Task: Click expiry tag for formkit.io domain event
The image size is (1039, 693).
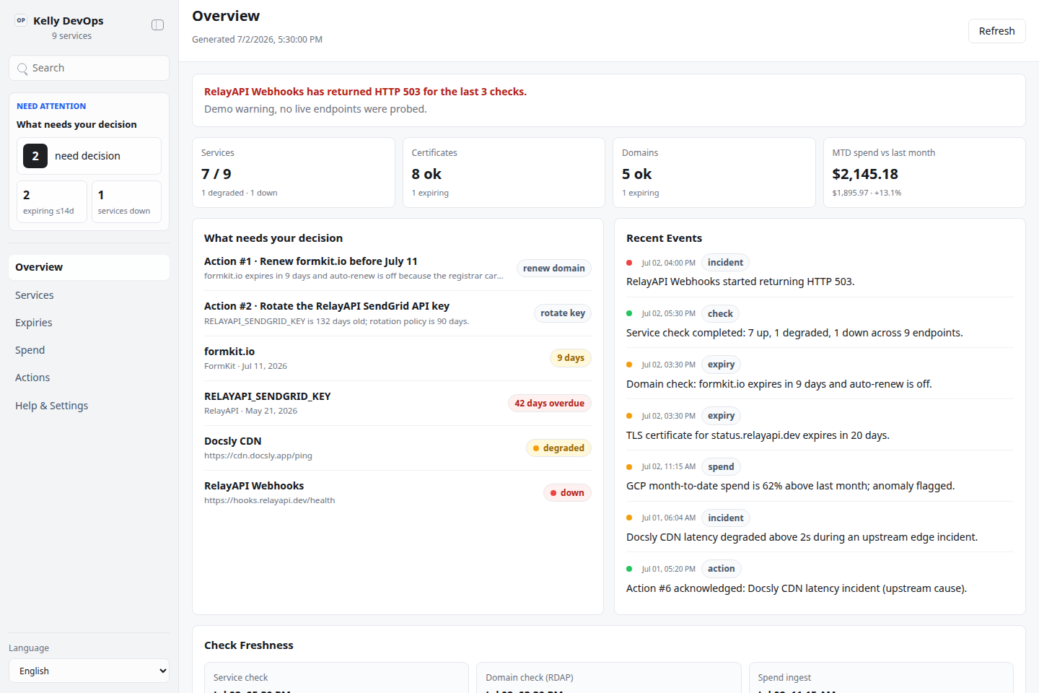Action: pyautogui.click(x=721, y=365)
